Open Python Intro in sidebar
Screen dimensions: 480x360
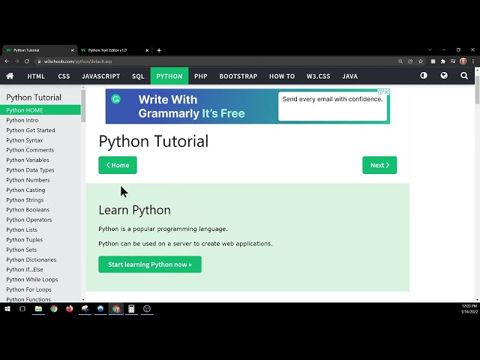(22, 120)
